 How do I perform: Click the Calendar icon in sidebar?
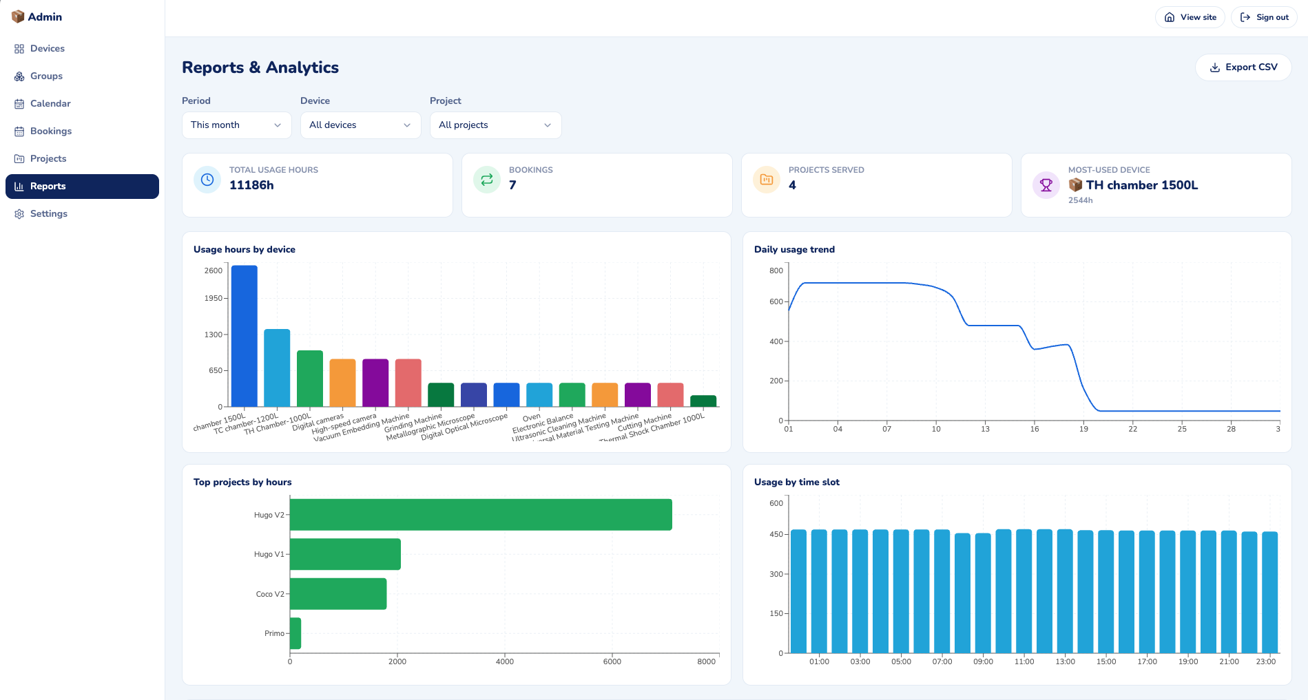point(19,104)
